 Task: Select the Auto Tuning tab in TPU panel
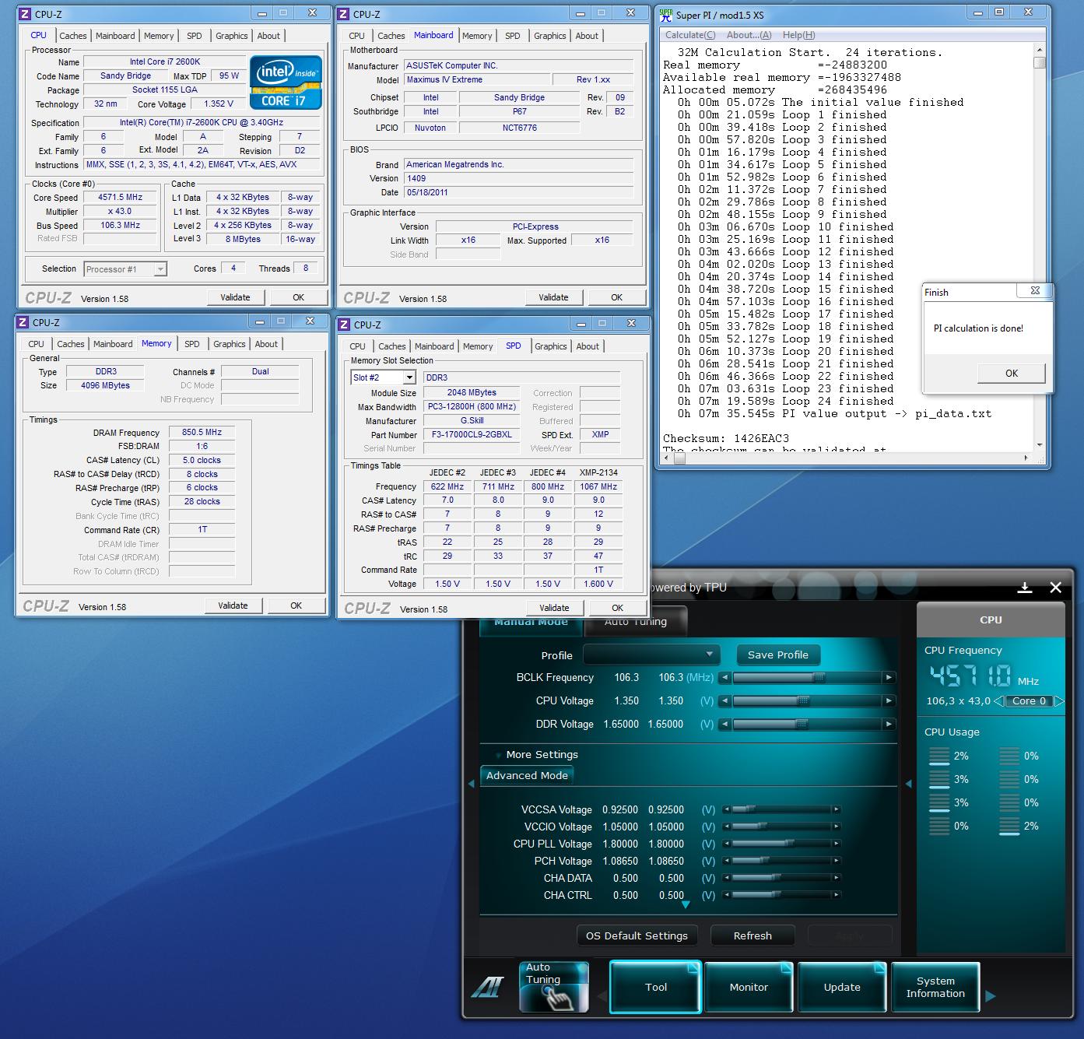click(636, 622)
